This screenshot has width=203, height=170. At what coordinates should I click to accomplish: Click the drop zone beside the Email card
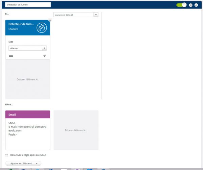pos(76,130)
